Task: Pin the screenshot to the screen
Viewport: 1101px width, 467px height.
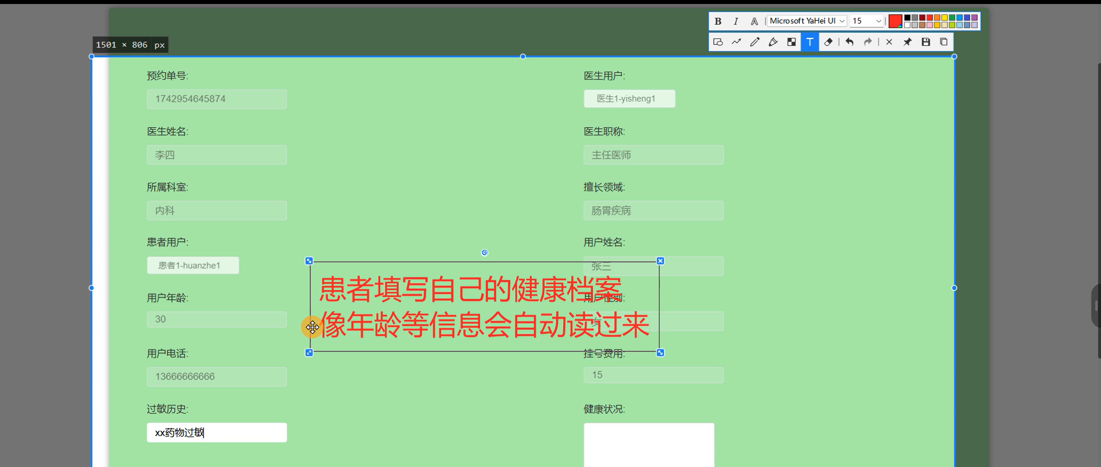Action: pos(907,42)
